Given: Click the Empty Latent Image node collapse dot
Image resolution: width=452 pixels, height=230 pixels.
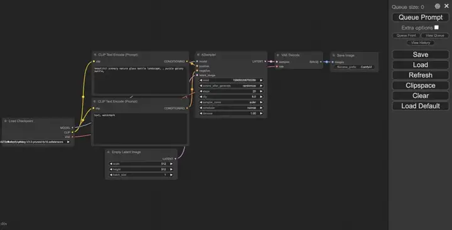Looking at the screenshot, I should pos(109,152).
